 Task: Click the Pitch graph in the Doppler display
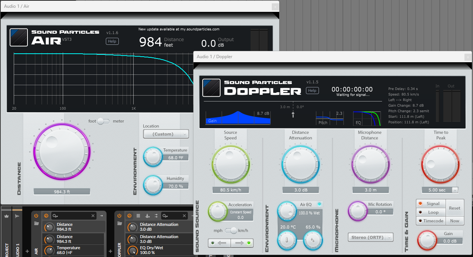(330, 118)
